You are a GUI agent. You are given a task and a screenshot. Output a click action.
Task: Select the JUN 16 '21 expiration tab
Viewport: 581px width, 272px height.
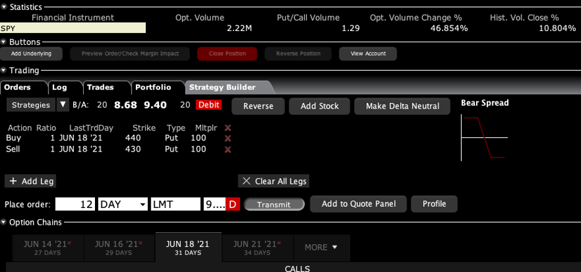coord(119,248)
